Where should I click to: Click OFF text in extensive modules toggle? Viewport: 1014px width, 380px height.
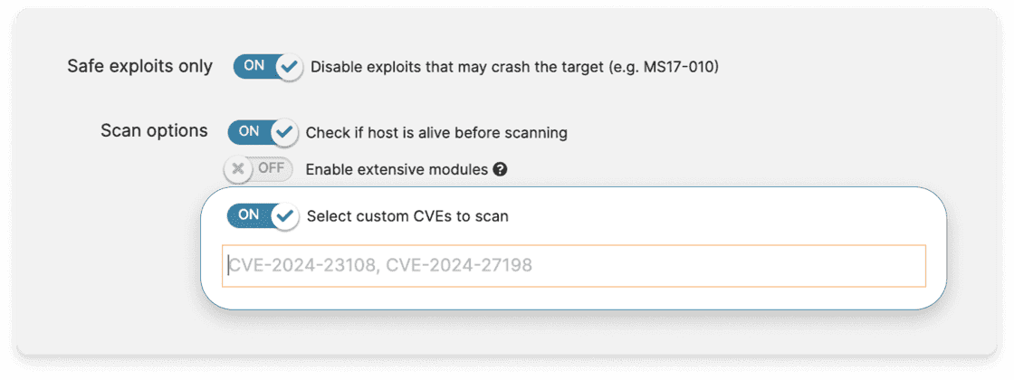click(x=271, y=168)
